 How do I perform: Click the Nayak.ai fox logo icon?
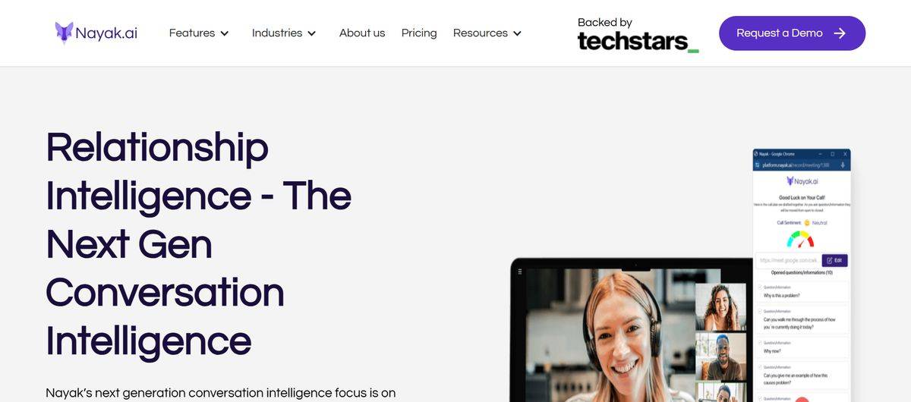pos(64,33)
